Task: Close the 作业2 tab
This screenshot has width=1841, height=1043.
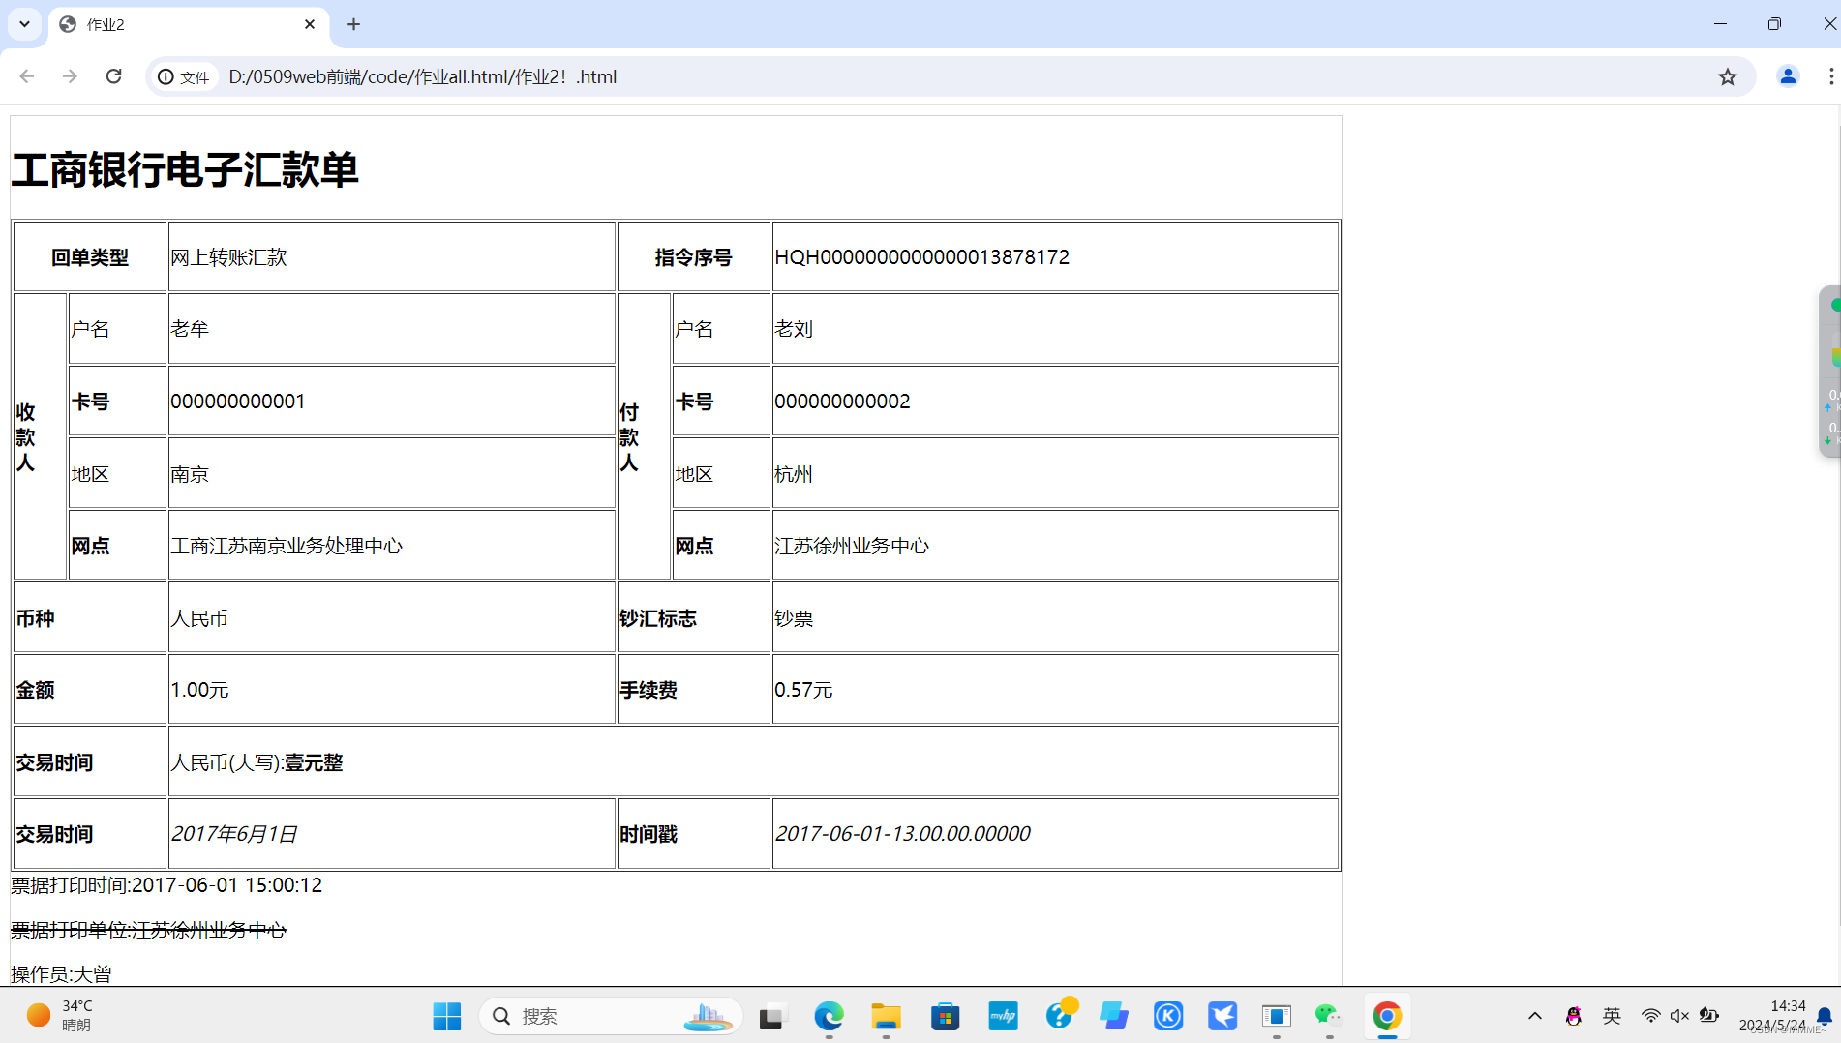Action: point(310,24)
